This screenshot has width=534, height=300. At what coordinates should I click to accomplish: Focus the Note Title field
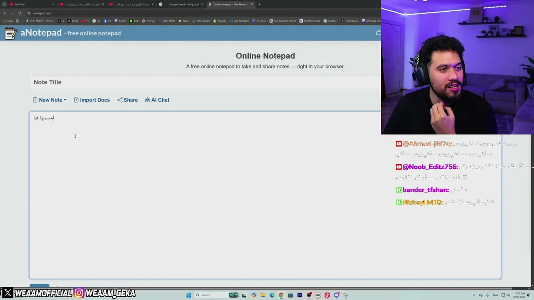click(204, 82)
